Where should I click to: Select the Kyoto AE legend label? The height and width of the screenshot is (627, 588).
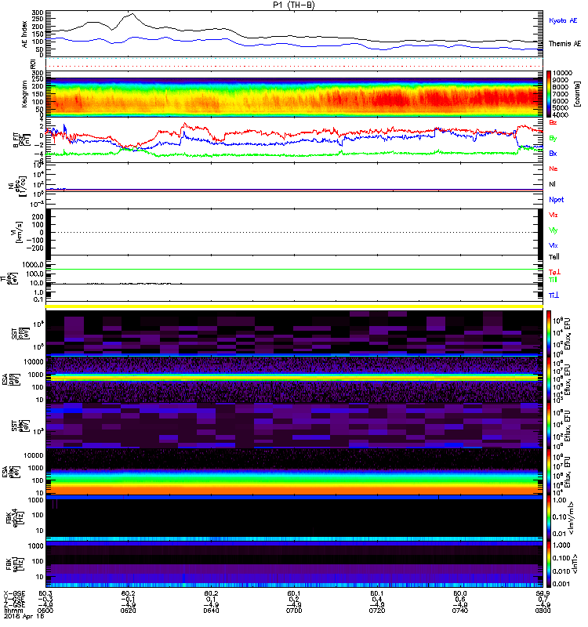563,20
